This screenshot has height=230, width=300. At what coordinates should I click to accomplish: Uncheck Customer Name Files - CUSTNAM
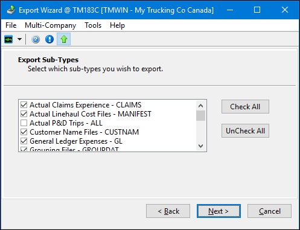pos(24,132)
